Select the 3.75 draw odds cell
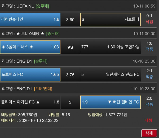The width and height of the screenshot is (159, 138). pyautogui.click(x=70, y=75)
